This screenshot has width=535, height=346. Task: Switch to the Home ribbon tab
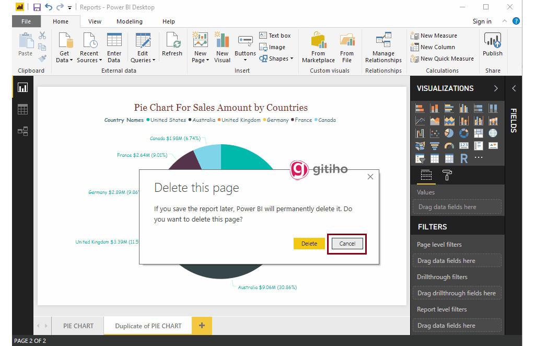61,21
